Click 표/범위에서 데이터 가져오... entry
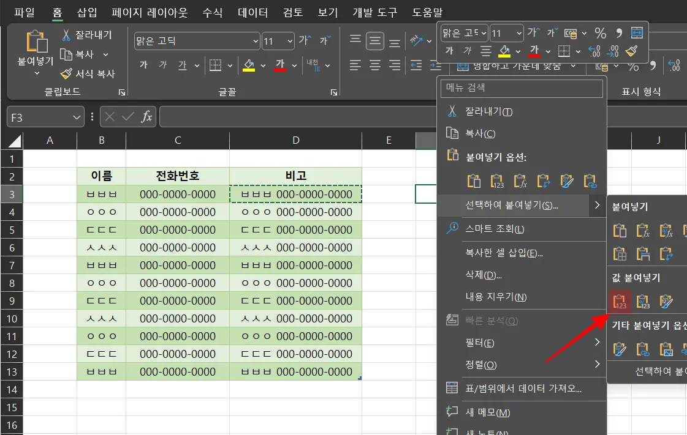This screenshot has height=435, width=687. (522, 389)
